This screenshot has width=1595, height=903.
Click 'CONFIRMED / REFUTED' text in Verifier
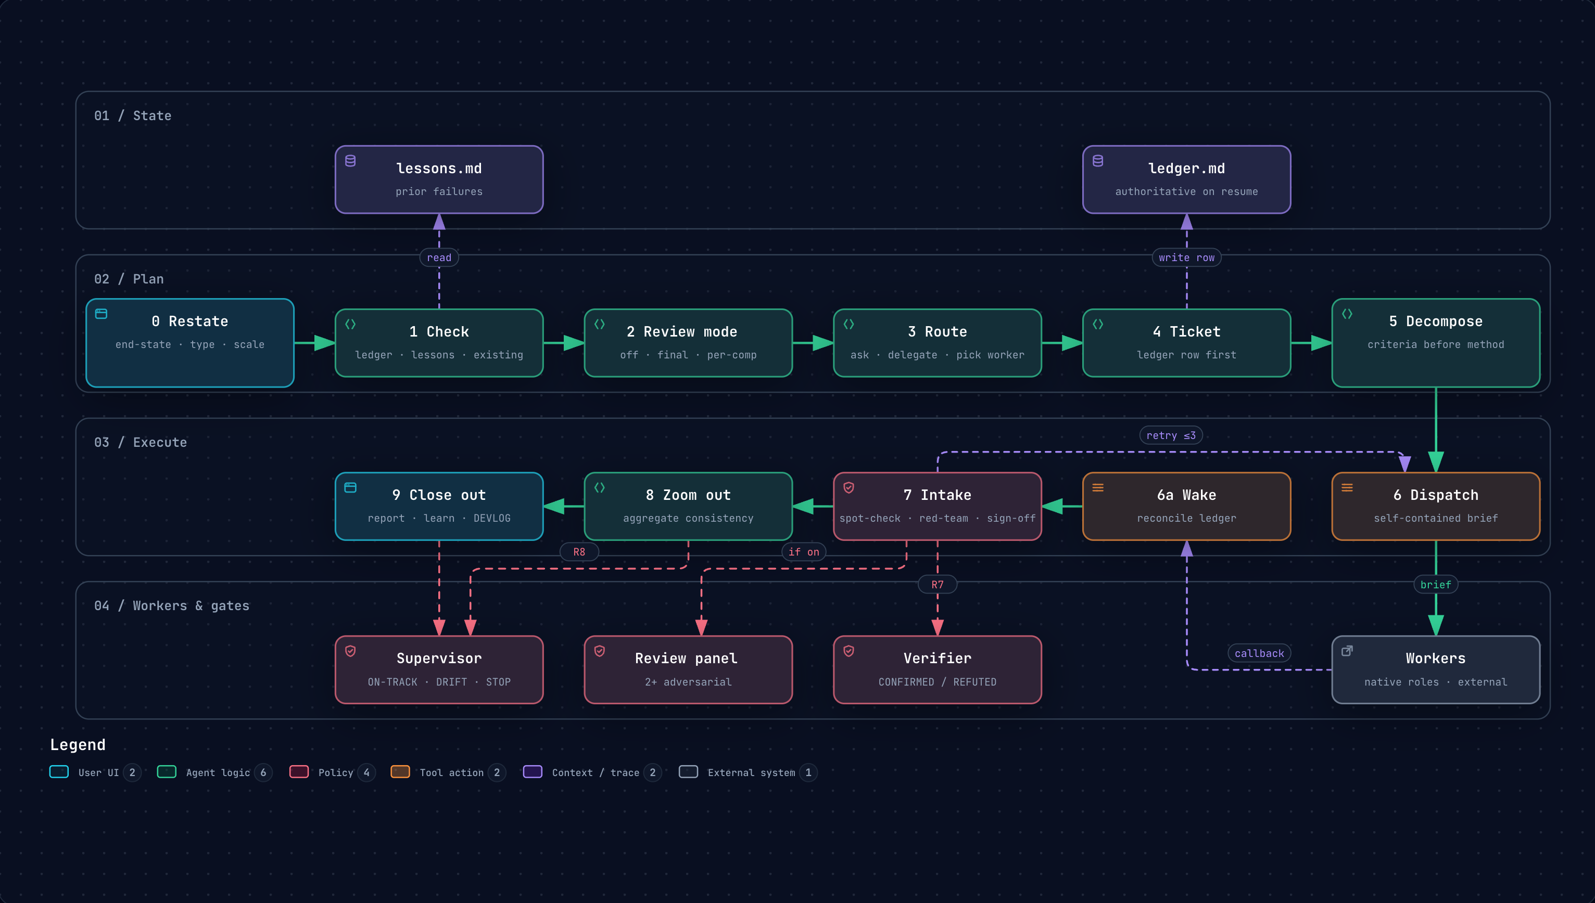pyautogui.click(x=937, y=681)
